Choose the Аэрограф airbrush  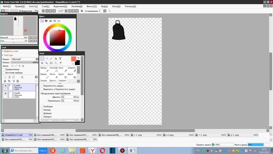coord(54,69)
